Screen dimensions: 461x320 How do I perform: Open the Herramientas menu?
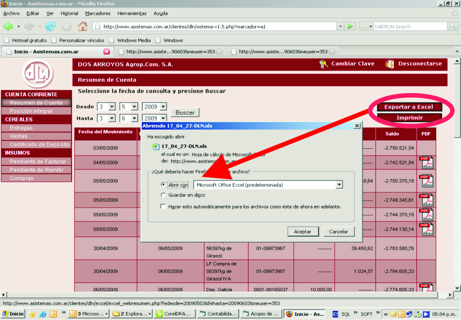132,13
